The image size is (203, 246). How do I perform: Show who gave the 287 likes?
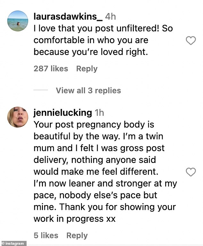(x=51, y=69)
